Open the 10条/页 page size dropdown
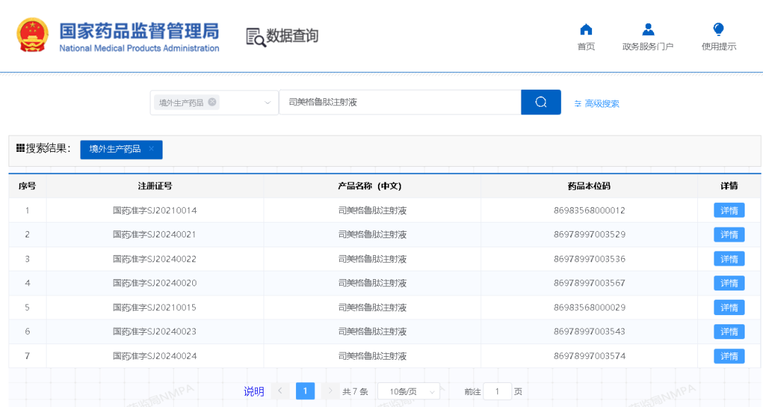Screen dimensions: 763x407 (408, 391)
